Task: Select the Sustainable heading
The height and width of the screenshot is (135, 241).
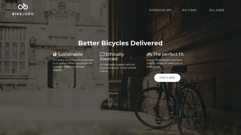Action: pos(70,54)
